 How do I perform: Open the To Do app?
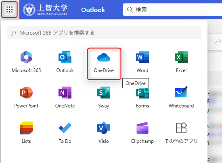point(65,133)
